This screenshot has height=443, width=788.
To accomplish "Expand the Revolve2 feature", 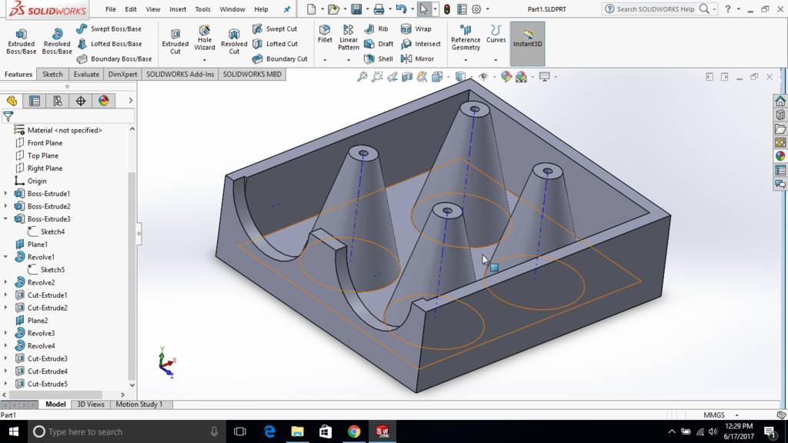I will click(x=5, y=282).
